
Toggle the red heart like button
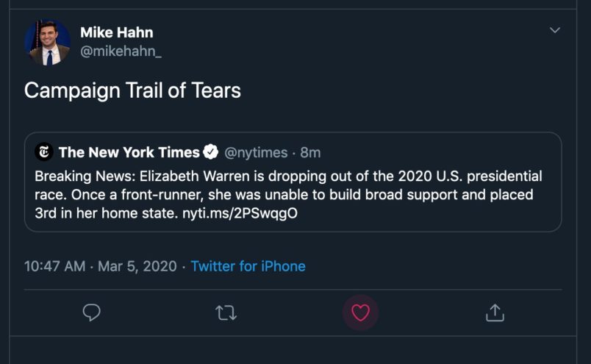click(x=360, y=313)
